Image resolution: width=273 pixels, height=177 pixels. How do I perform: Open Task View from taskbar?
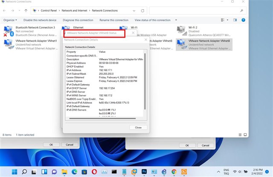coord(34,172)
